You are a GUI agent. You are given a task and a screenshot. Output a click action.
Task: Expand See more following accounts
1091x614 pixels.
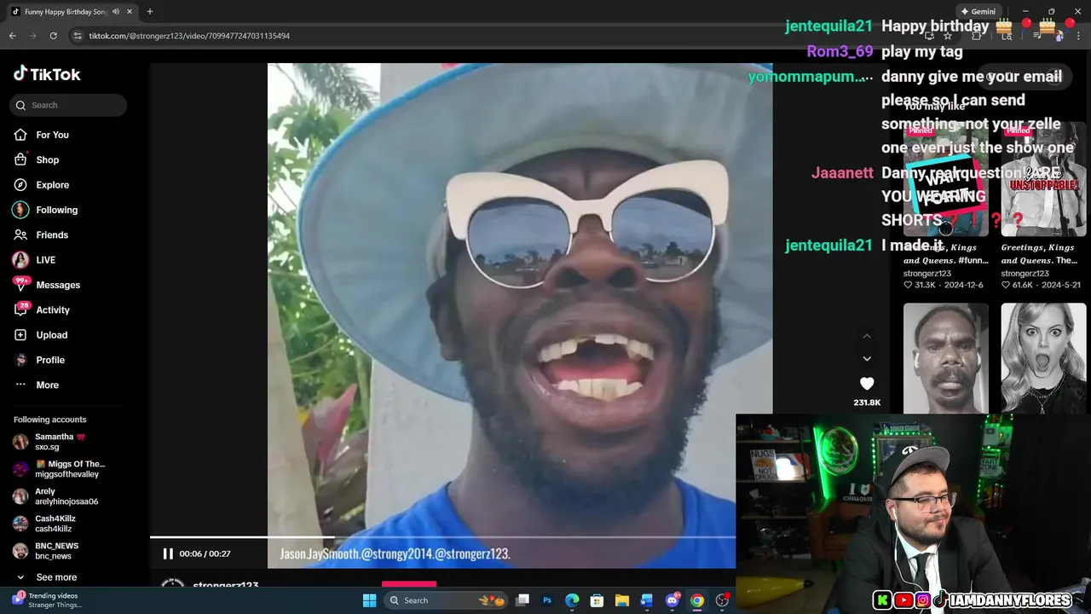tap(56, 577)
